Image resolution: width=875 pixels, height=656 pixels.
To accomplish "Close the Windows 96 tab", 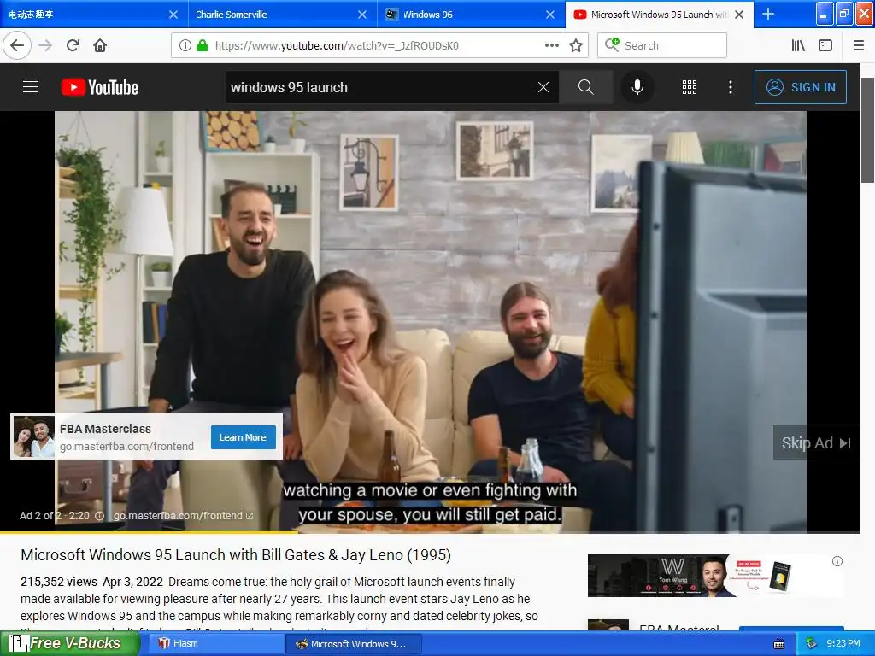I will 550,15.
